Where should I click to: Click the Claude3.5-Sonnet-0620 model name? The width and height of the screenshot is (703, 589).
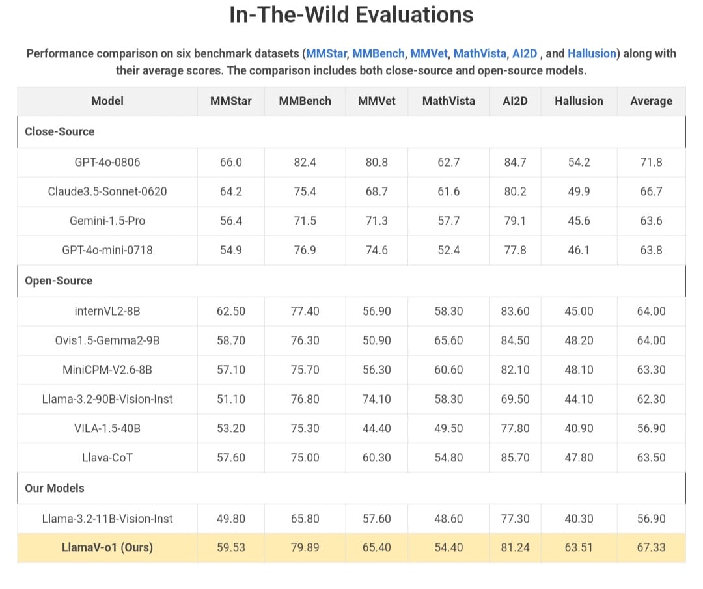[x=107, y=192]
